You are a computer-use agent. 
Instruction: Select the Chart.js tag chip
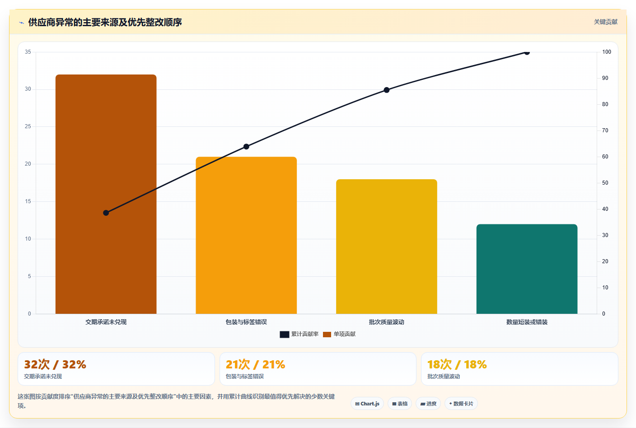(367, 404)
